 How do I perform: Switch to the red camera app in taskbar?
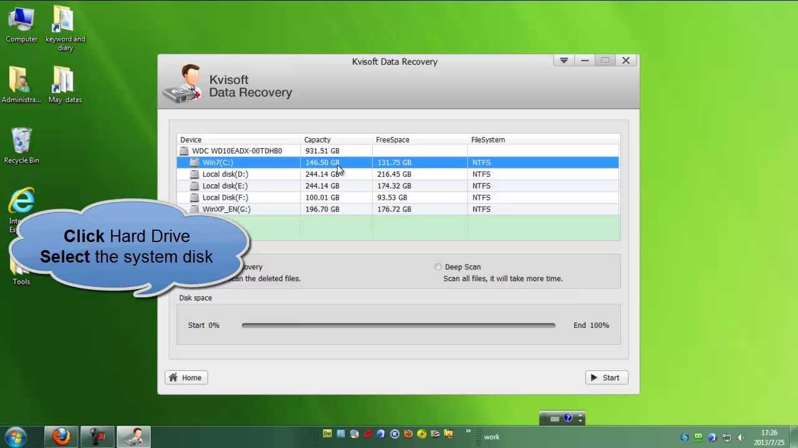(x=97, y=437)
